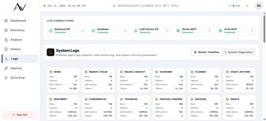Screen dimensions: 266x121
Task: Click LLM (Vertex AI) Connected status
Action: (x=145, y=32)
